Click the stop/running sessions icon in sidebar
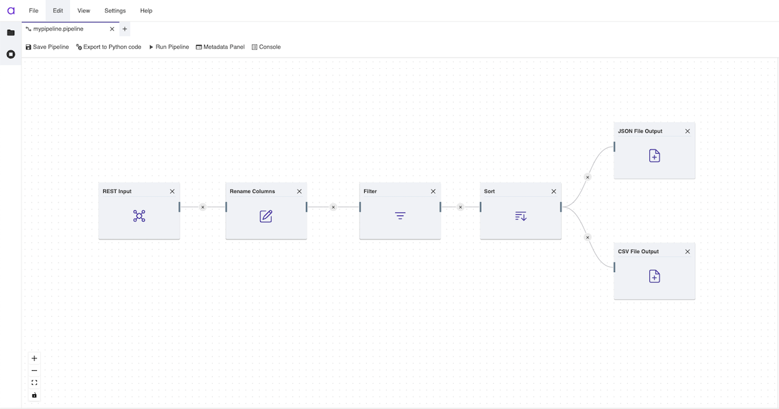This screenshot has width=779, height=409. click(11, 55)
